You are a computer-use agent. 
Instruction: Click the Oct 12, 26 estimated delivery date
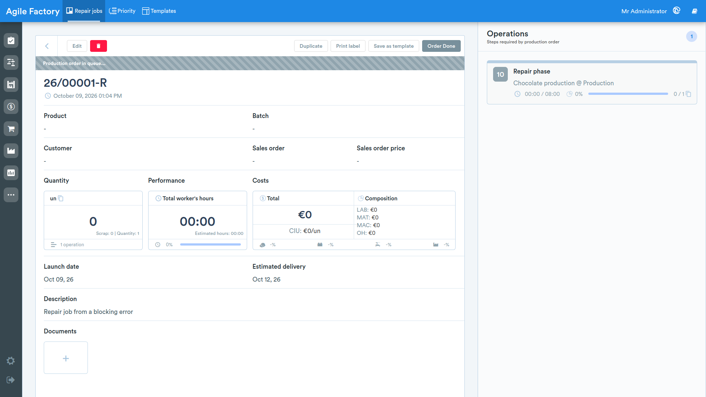[266, 279]
